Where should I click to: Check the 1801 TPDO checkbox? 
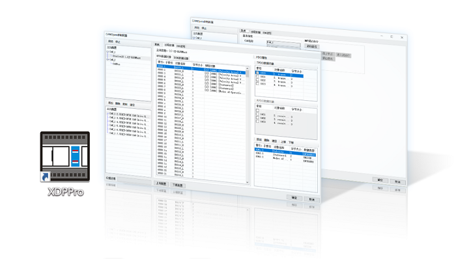pos(257,76)
